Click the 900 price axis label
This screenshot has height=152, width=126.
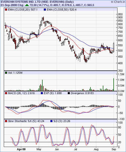[x=120, y=17]
